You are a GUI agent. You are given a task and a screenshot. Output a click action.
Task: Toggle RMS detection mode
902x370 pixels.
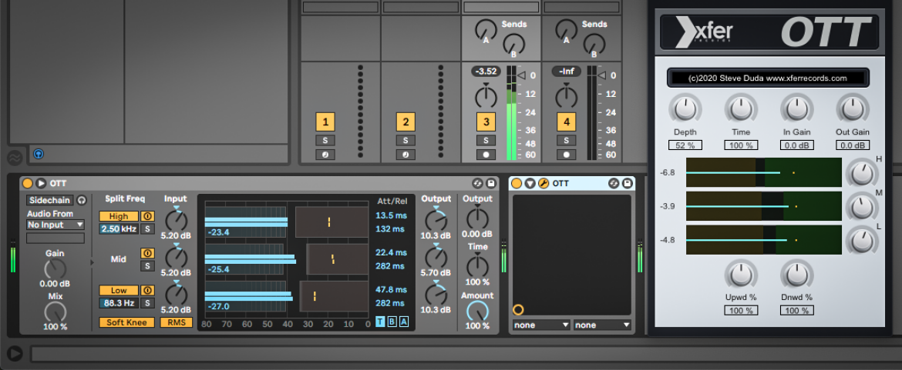coord(176,322)
